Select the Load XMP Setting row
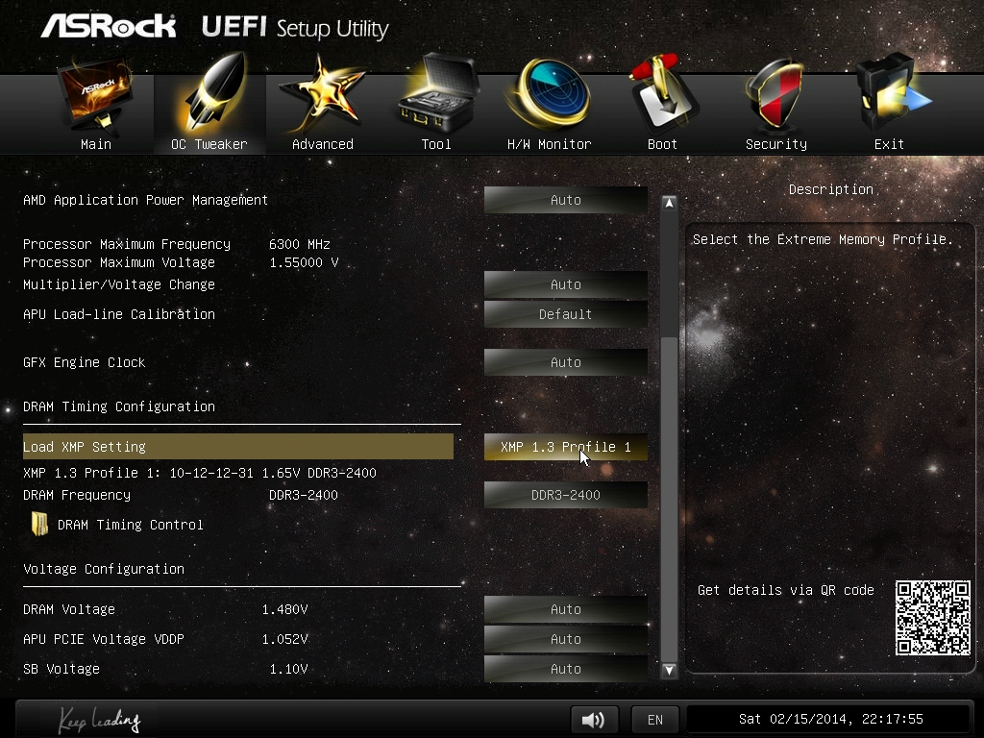984x738 pixels. (x=238, y=447)
